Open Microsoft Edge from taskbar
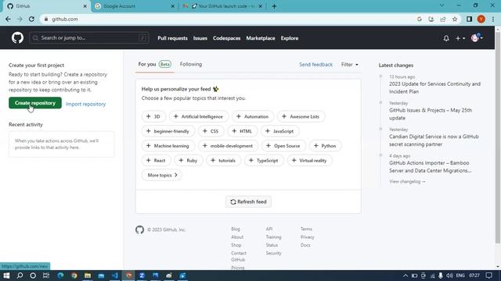The image size is (501, 281). coord(60,276)
